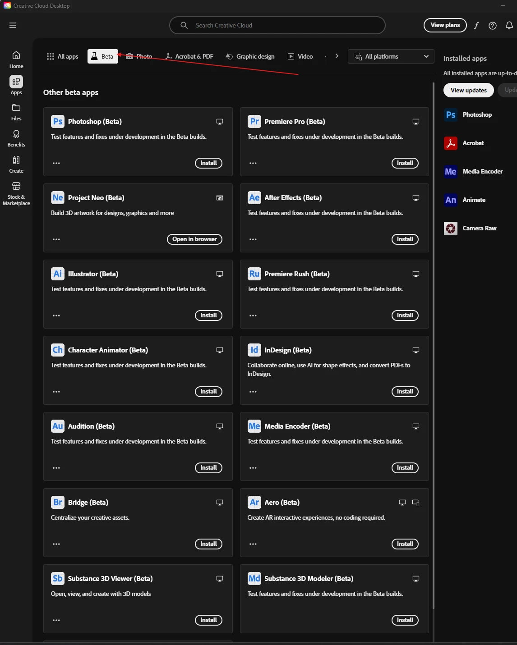Click the Project Neo (Beta) app icon

(x=58, y=198)
